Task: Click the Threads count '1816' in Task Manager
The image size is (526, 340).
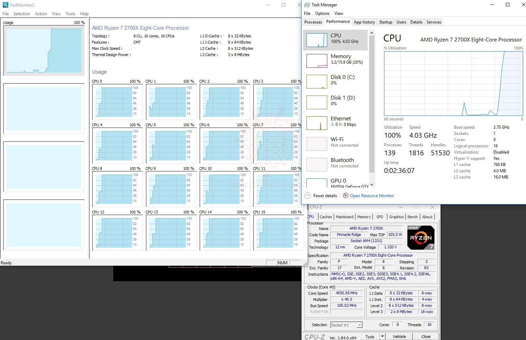Action: pos(416,153)
